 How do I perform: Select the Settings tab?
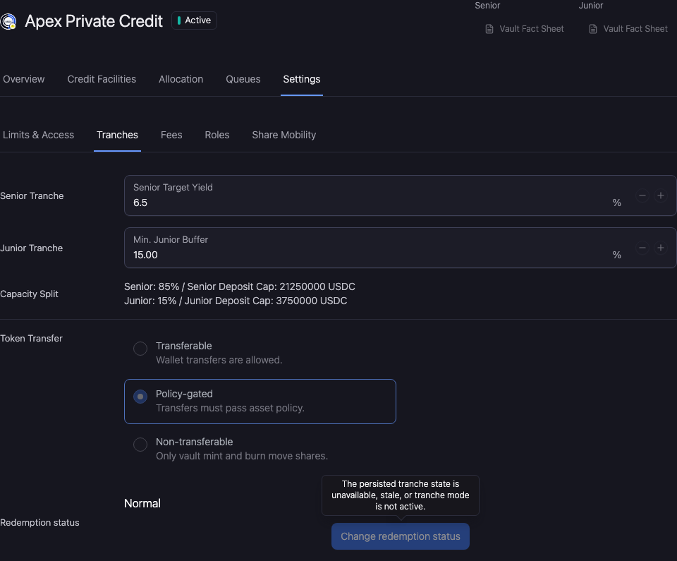[302, 79]
